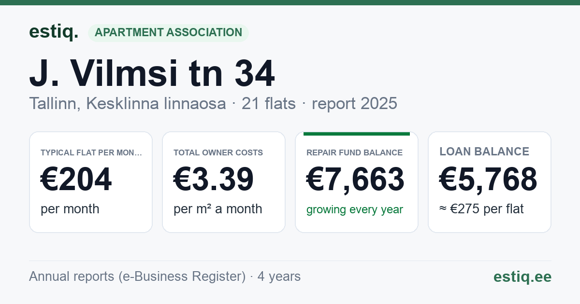580x304 pixels.
Task: Click 'Annual reports (e-Business Register) · 4 years'
Action: tap(165, 276)
